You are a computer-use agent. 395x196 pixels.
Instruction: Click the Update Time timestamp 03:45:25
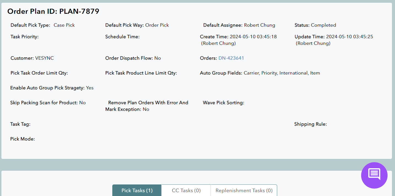point(349,37)
